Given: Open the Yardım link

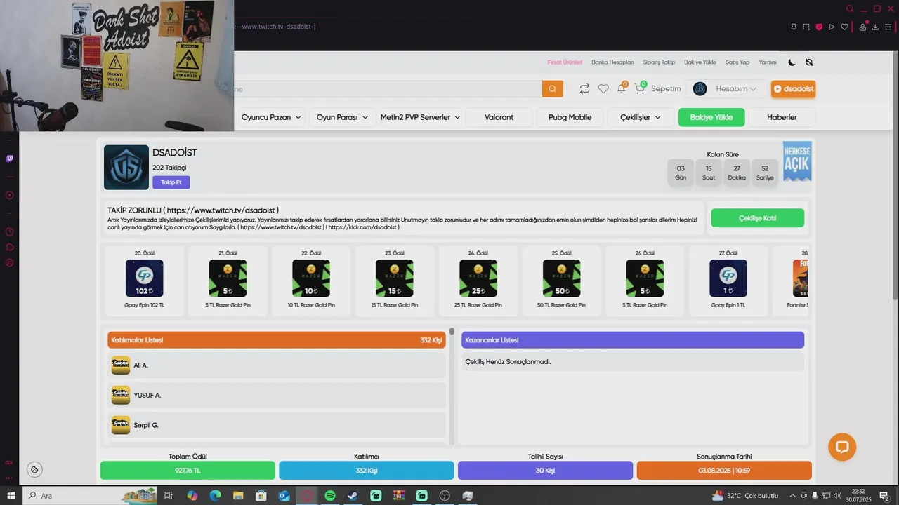Looking at the screenshot, I should click(768, 62).
